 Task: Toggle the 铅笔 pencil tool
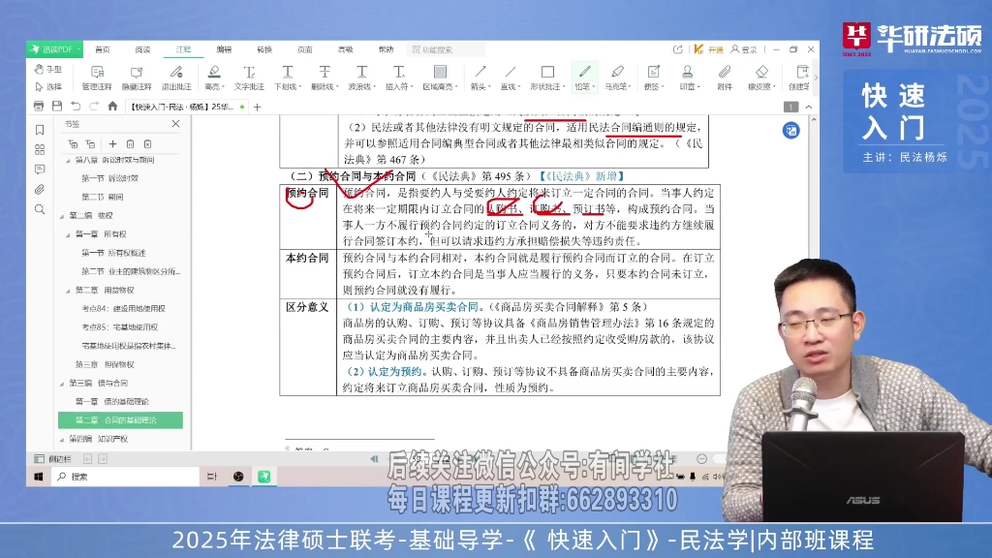584,77
